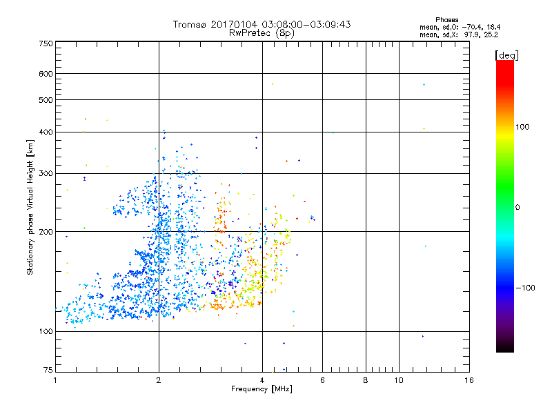Click the x-axis tick label '10'
552x414 pixels.
tap(399, 380)
